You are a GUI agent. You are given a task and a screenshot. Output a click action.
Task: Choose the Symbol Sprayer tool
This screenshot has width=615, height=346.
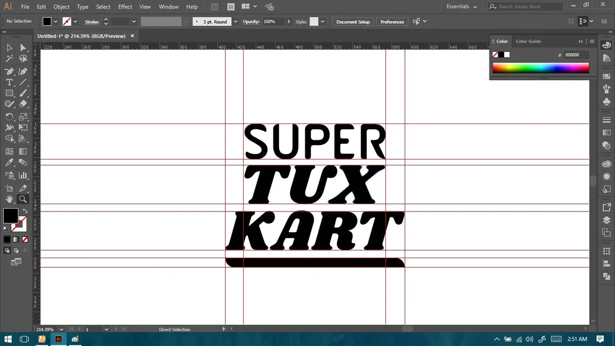9,175
